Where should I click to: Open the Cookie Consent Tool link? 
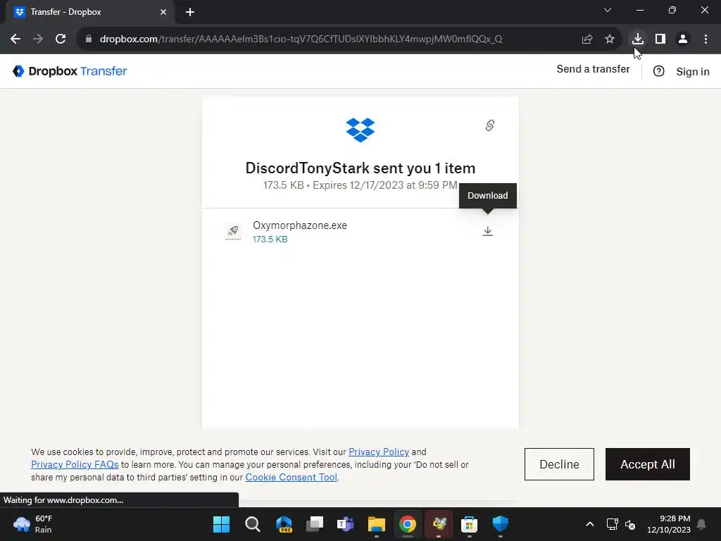click(x=291, y=477)
